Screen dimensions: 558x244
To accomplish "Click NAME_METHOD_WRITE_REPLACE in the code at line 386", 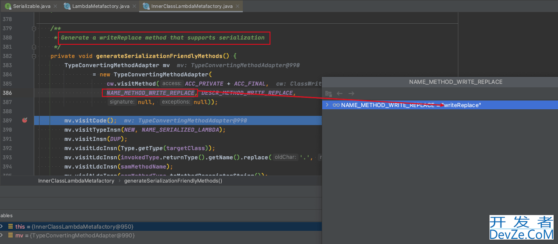I will pos(150,93).
